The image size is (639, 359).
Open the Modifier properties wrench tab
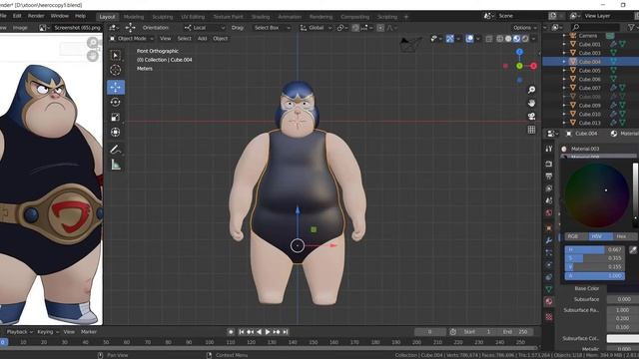[549, 240]
